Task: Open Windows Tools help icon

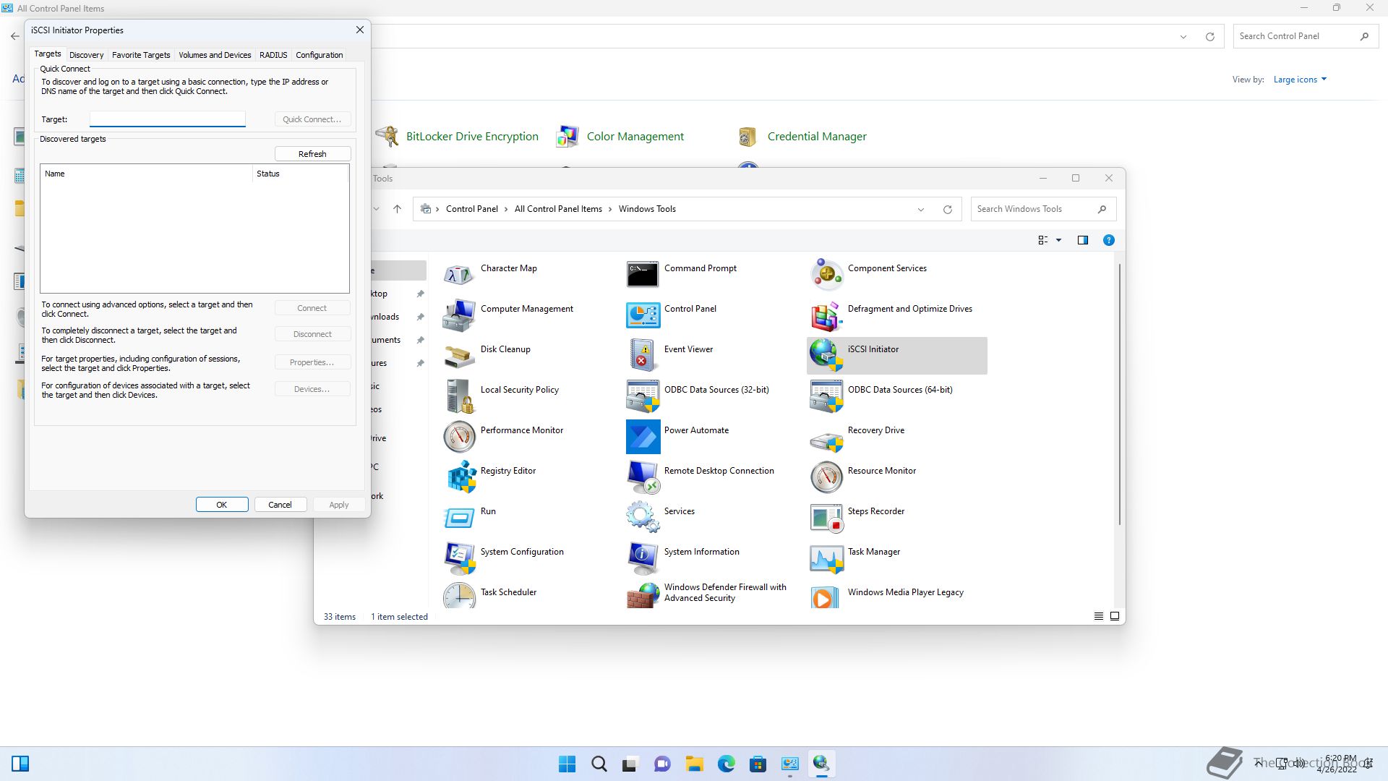Action: [1108, 240]
